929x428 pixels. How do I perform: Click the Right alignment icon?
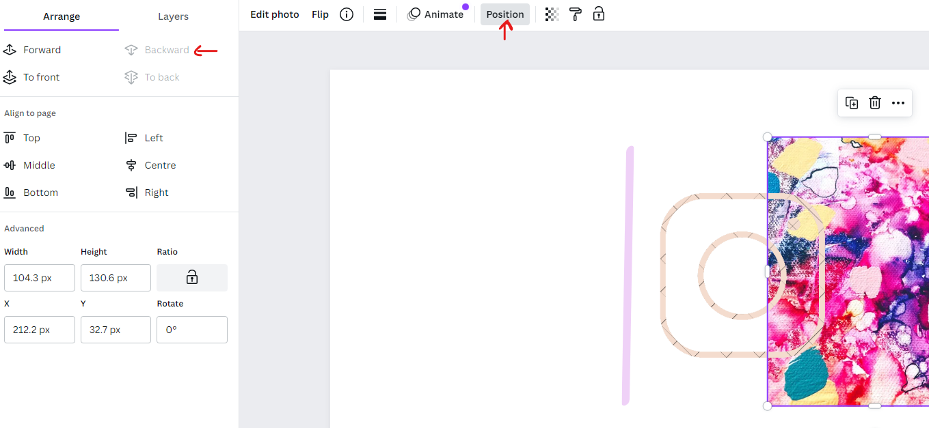click(x=131, y=192)
